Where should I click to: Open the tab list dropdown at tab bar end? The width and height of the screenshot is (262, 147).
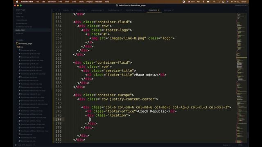[x=246, y=10]
